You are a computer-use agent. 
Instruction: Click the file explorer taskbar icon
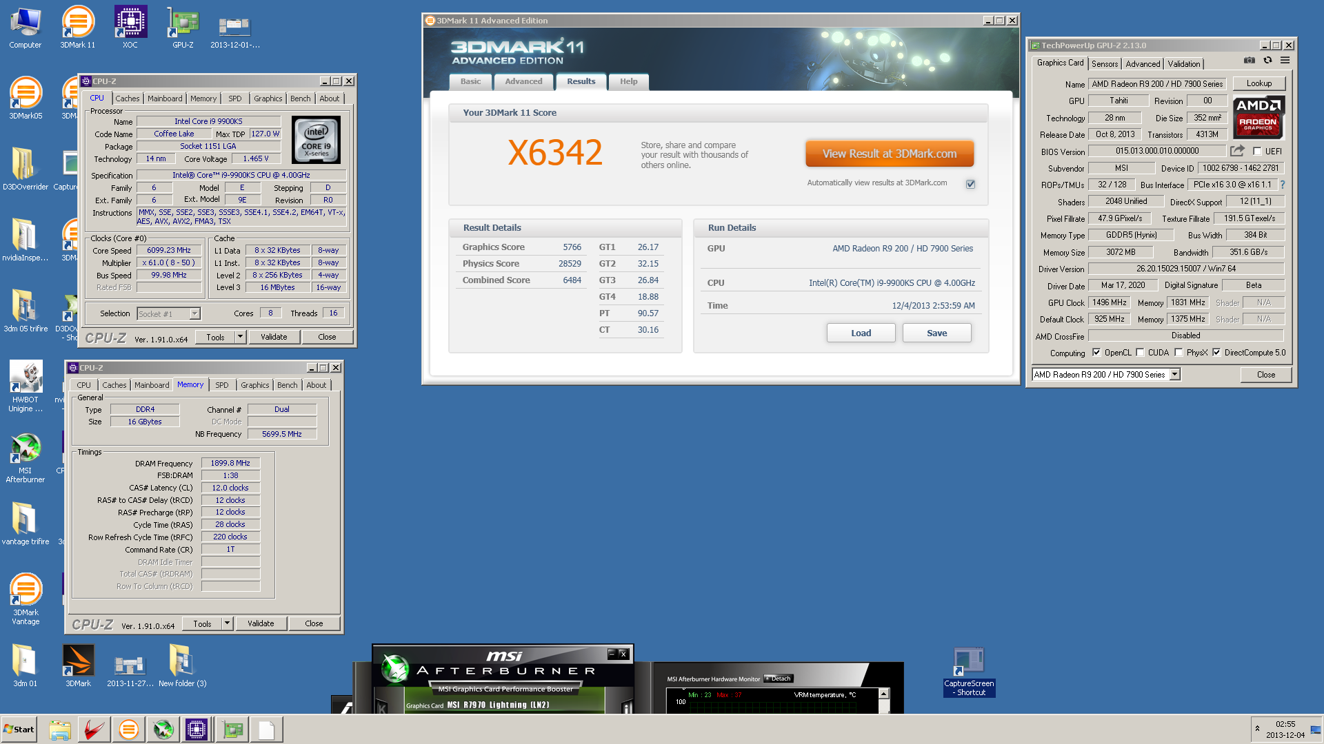coord(60,730)
